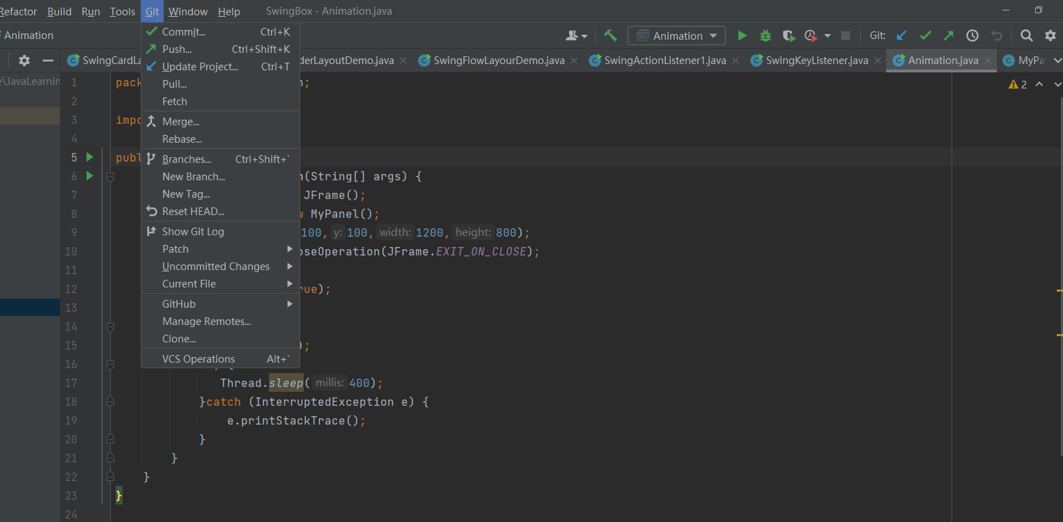Viewport: 1063px width, 522px height.
Task: Open Search Everywhere magnifier icon
Action: [x=1027, y=35]
